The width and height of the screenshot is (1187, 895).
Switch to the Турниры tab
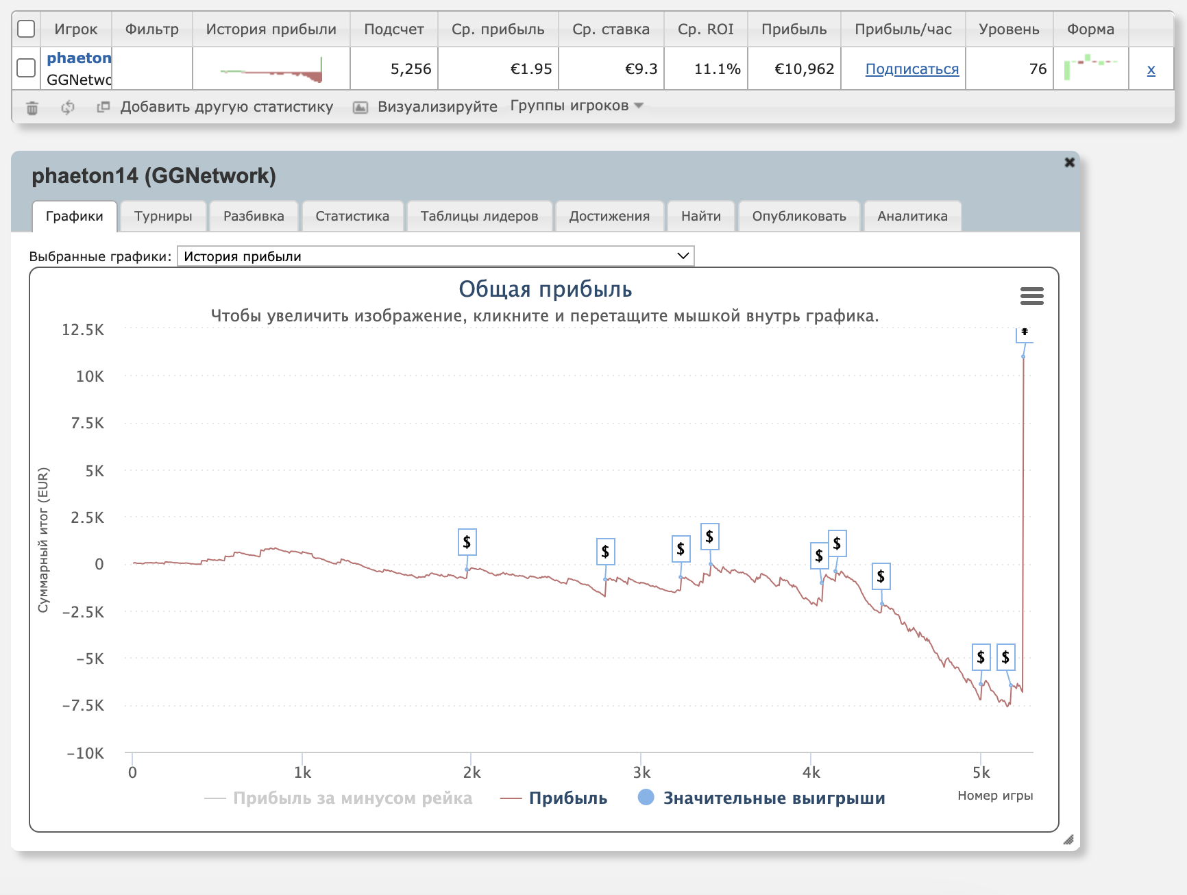tap(163, 217)
